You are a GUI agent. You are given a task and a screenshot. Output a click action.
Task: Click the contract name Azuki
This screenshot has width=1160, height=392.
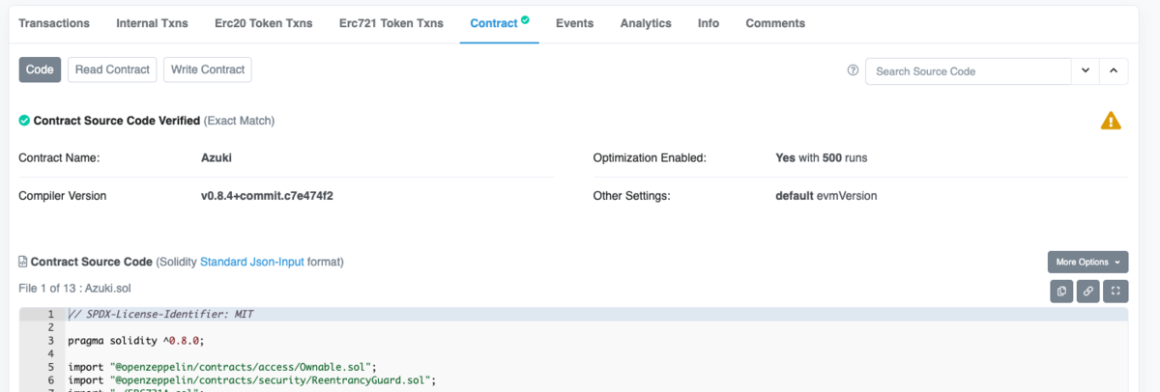click(217, 157)
